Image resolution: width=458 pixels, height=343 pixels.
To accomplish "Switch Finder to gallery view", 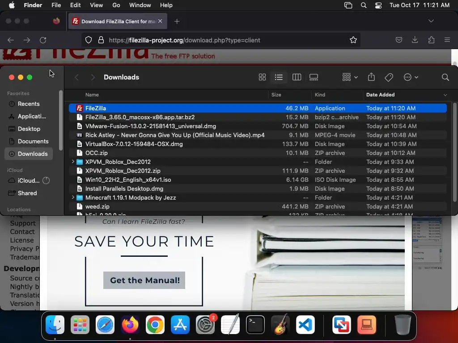I will pyautogui.click(x=314, y=77).
